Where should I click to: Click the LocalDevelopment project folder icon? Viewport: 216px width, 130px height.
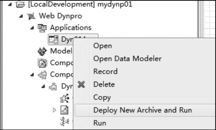20,4
